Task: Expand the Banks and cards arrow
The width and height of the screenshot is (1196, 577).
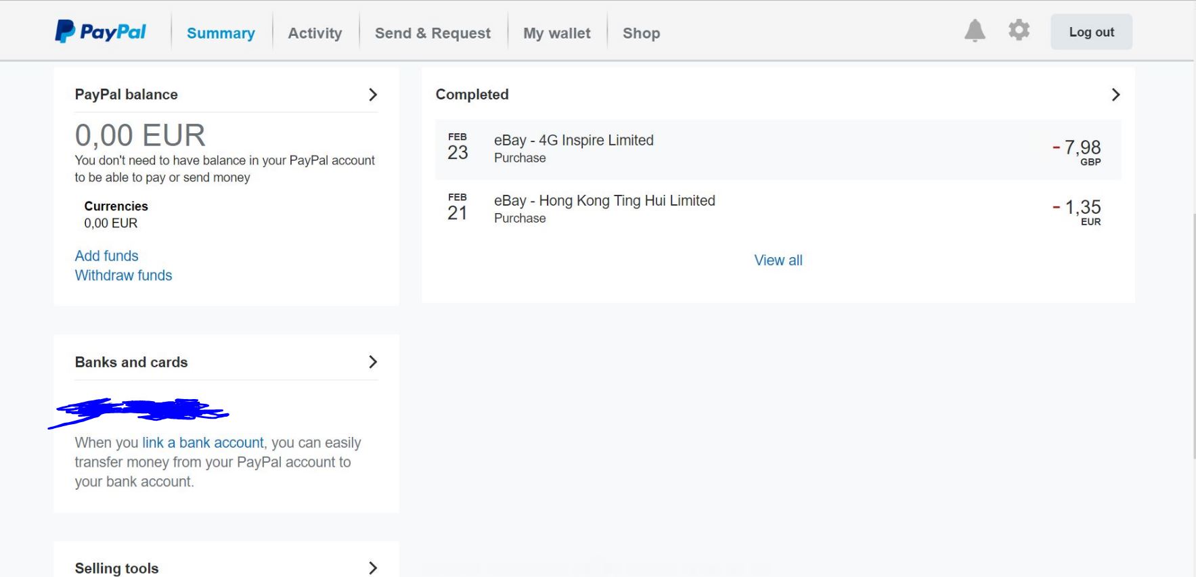Action: [372, 362]
